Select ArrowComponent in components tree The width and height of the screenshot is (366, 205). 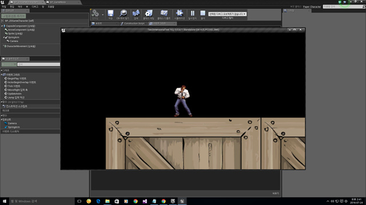(x=21, y=30)
